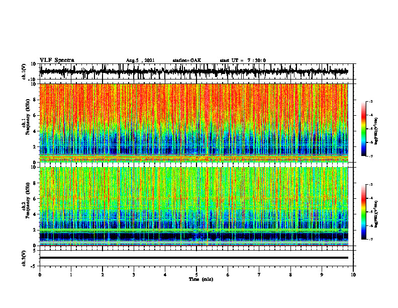Click the "0" tick on the time axis
Image resolution: width=398 pixels, height=308 pixels.
point(40,275)
